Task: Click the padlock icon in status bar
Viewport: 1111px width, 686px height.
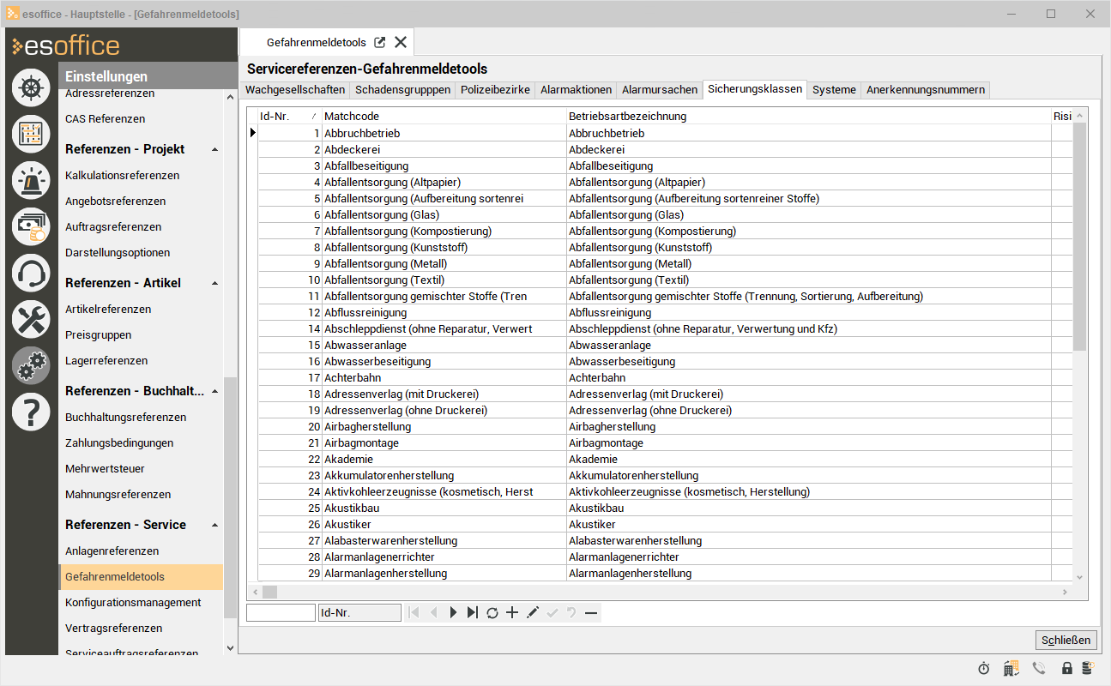Action: (x=1067, y=668)
